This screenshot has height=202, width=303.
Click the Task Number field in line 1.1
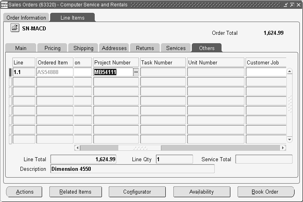click(163, 72)
